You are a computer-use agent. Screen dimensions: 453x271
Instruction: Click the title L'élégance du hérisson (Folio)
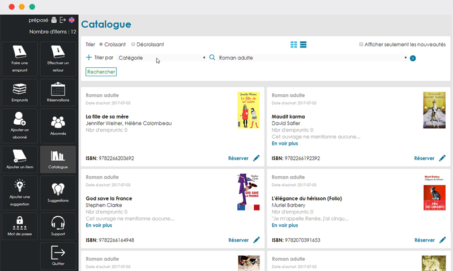306,198
